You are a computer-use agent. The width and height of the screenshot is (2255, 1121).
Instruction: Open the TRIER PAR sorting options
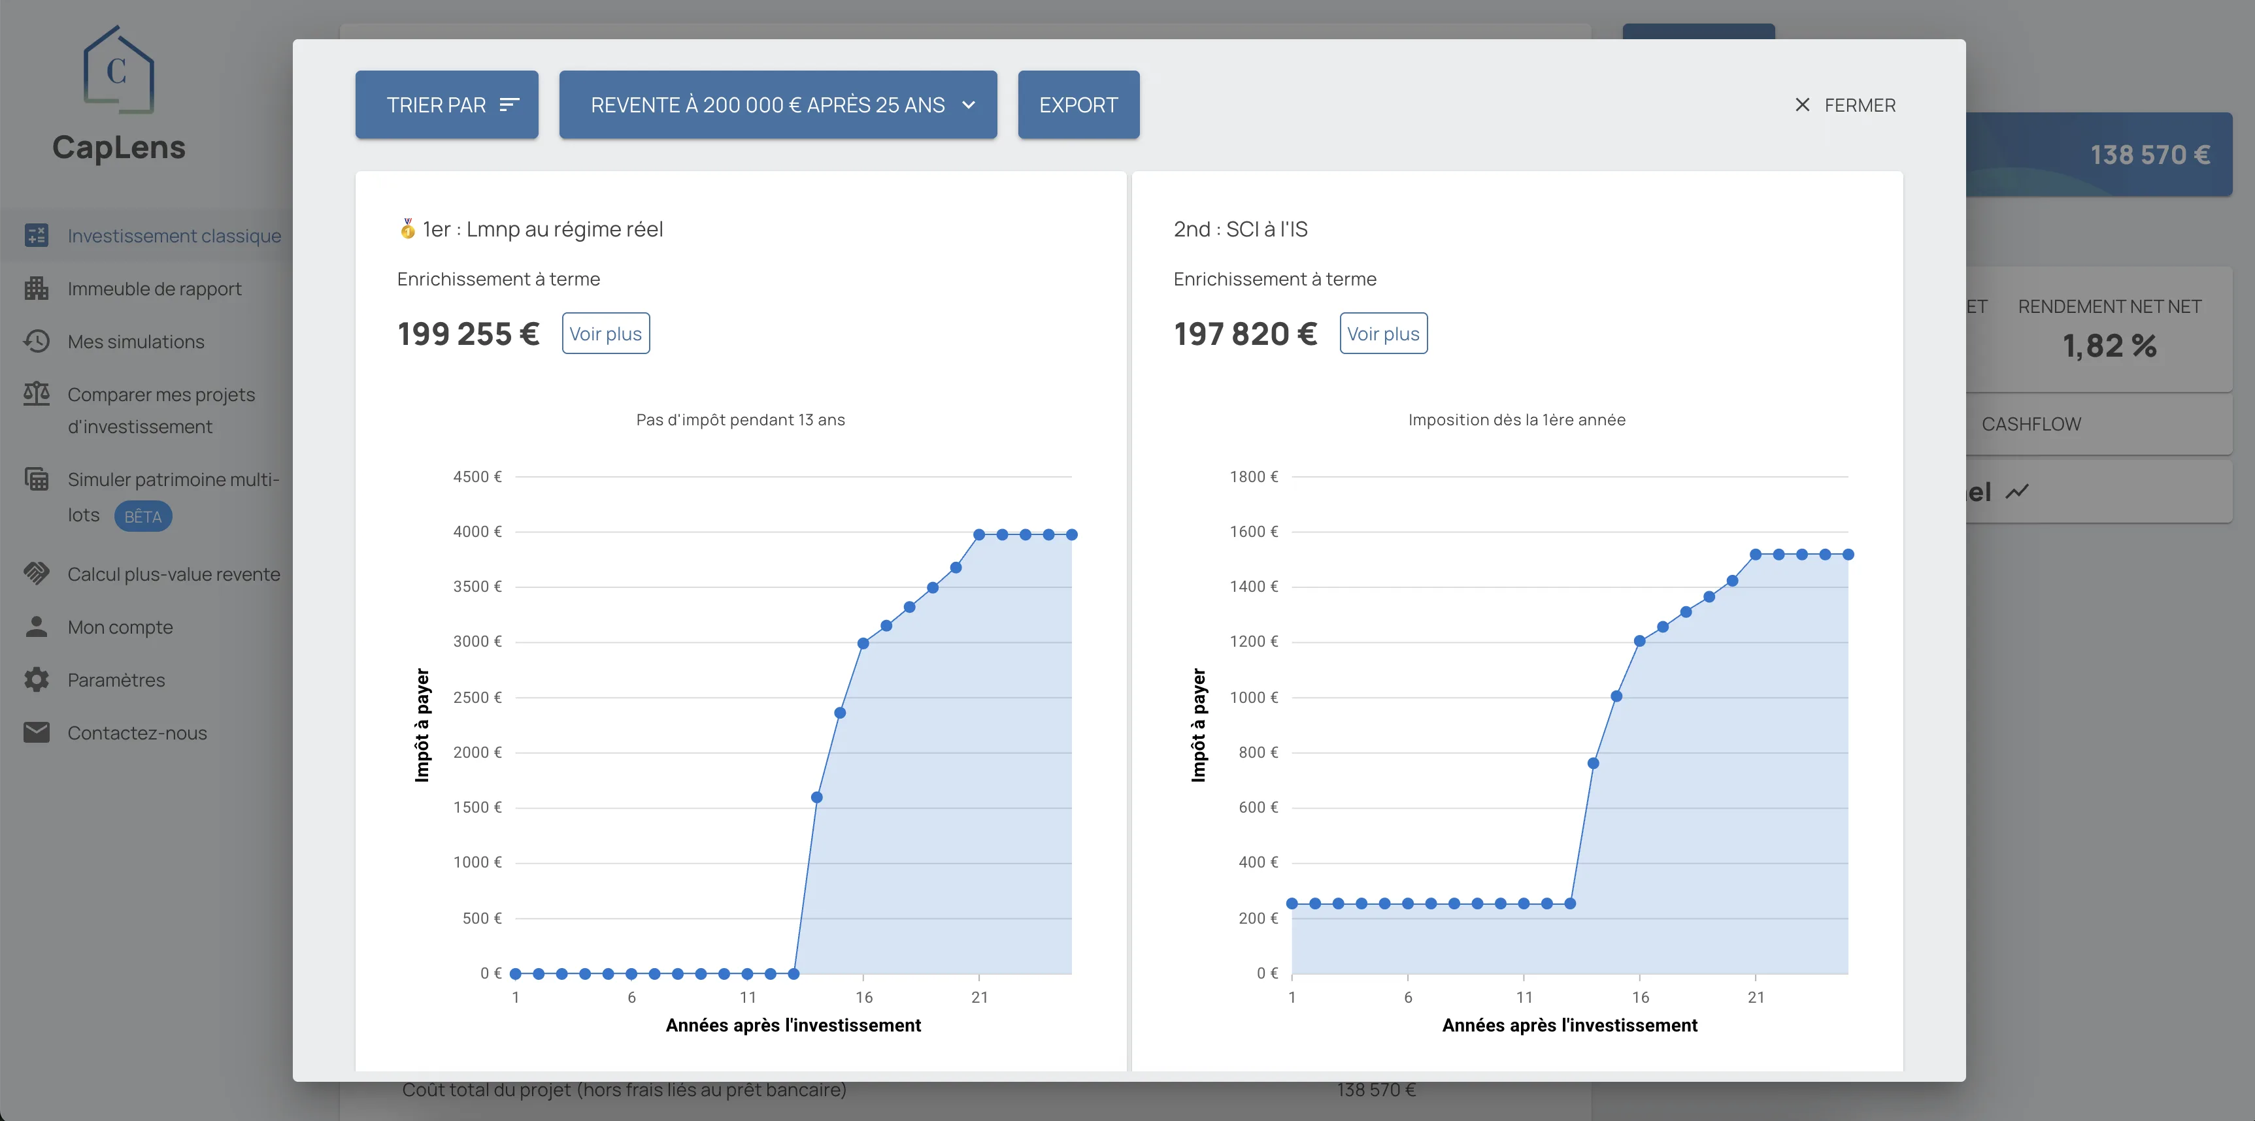446,105
